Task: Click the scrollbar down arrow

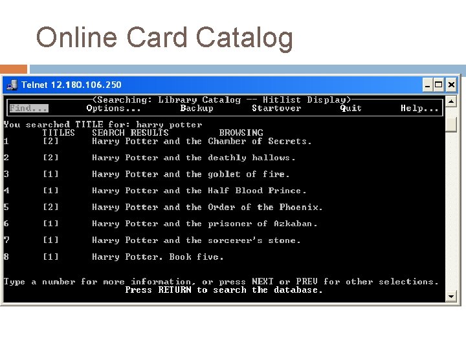Action: [x=451, y=296]
